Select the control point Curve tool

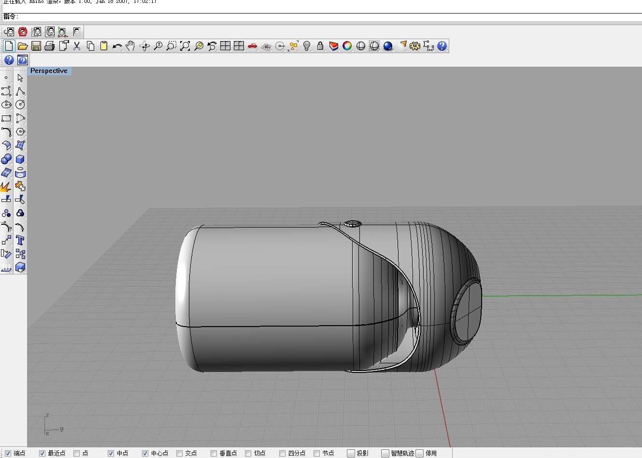tap(6, 91)
